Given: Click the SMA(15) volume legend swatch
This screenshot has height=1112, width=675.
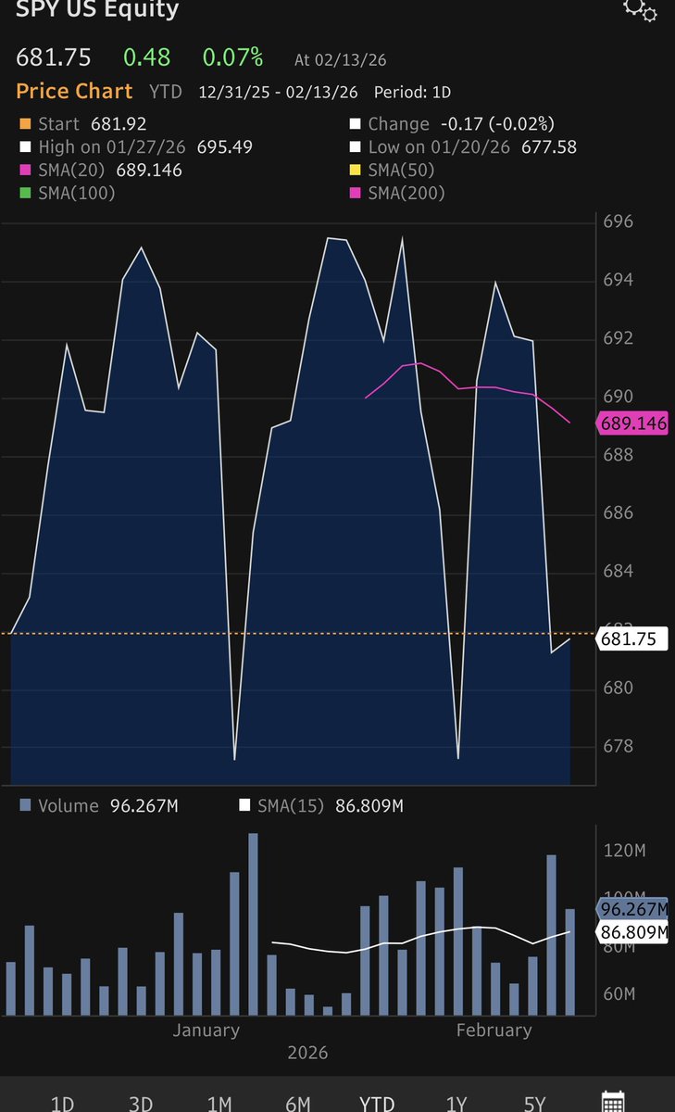Looking at the screenshot, I should click(245, 806).
